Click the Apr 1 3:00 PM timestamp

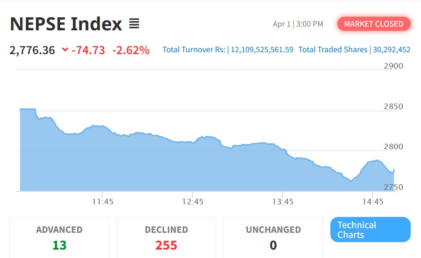tap(298, 24)
